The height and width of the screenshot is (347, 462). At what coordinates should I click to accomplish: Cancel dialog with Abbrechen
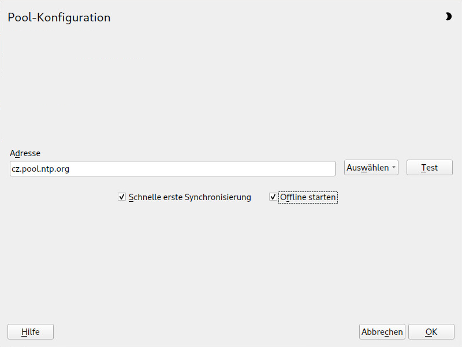point(382,331)
